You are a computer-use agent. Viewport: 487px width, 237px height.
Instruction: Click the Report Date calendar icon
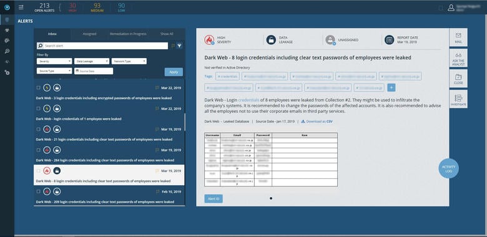[x=389, y=40]
